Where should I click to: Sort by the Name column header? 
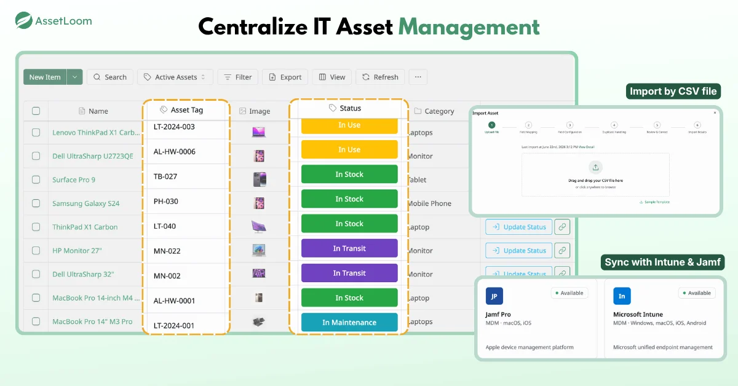[93, 111]
